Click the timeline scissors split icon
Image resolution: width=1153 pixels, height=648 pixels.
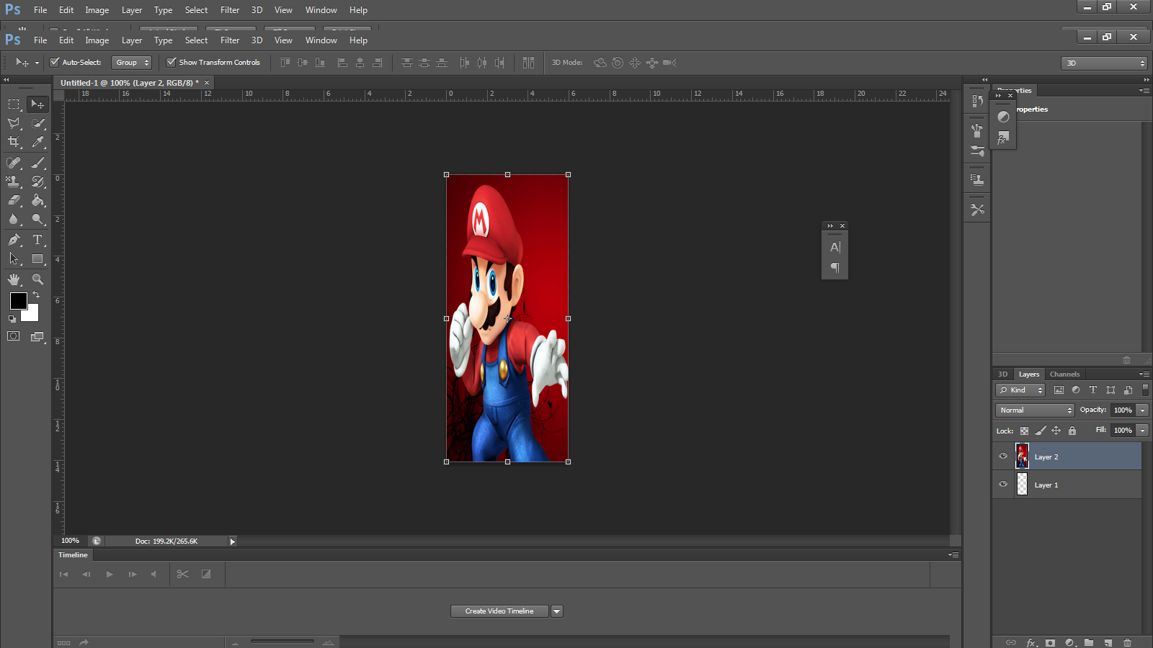point(182,574)
